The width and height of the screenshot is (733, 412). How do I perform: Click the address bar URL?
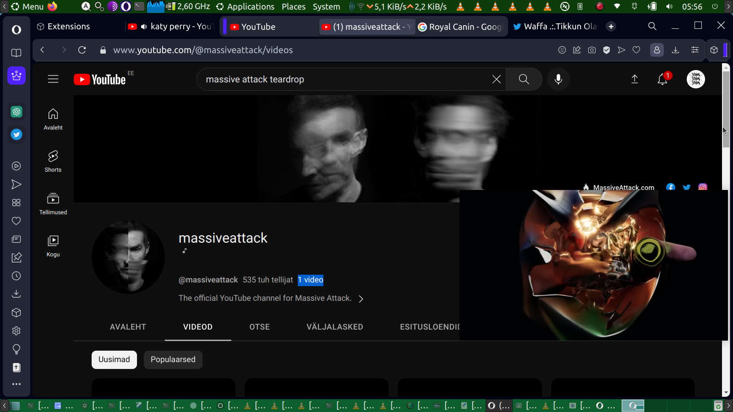pyautogui.click(x=203, y=50)
